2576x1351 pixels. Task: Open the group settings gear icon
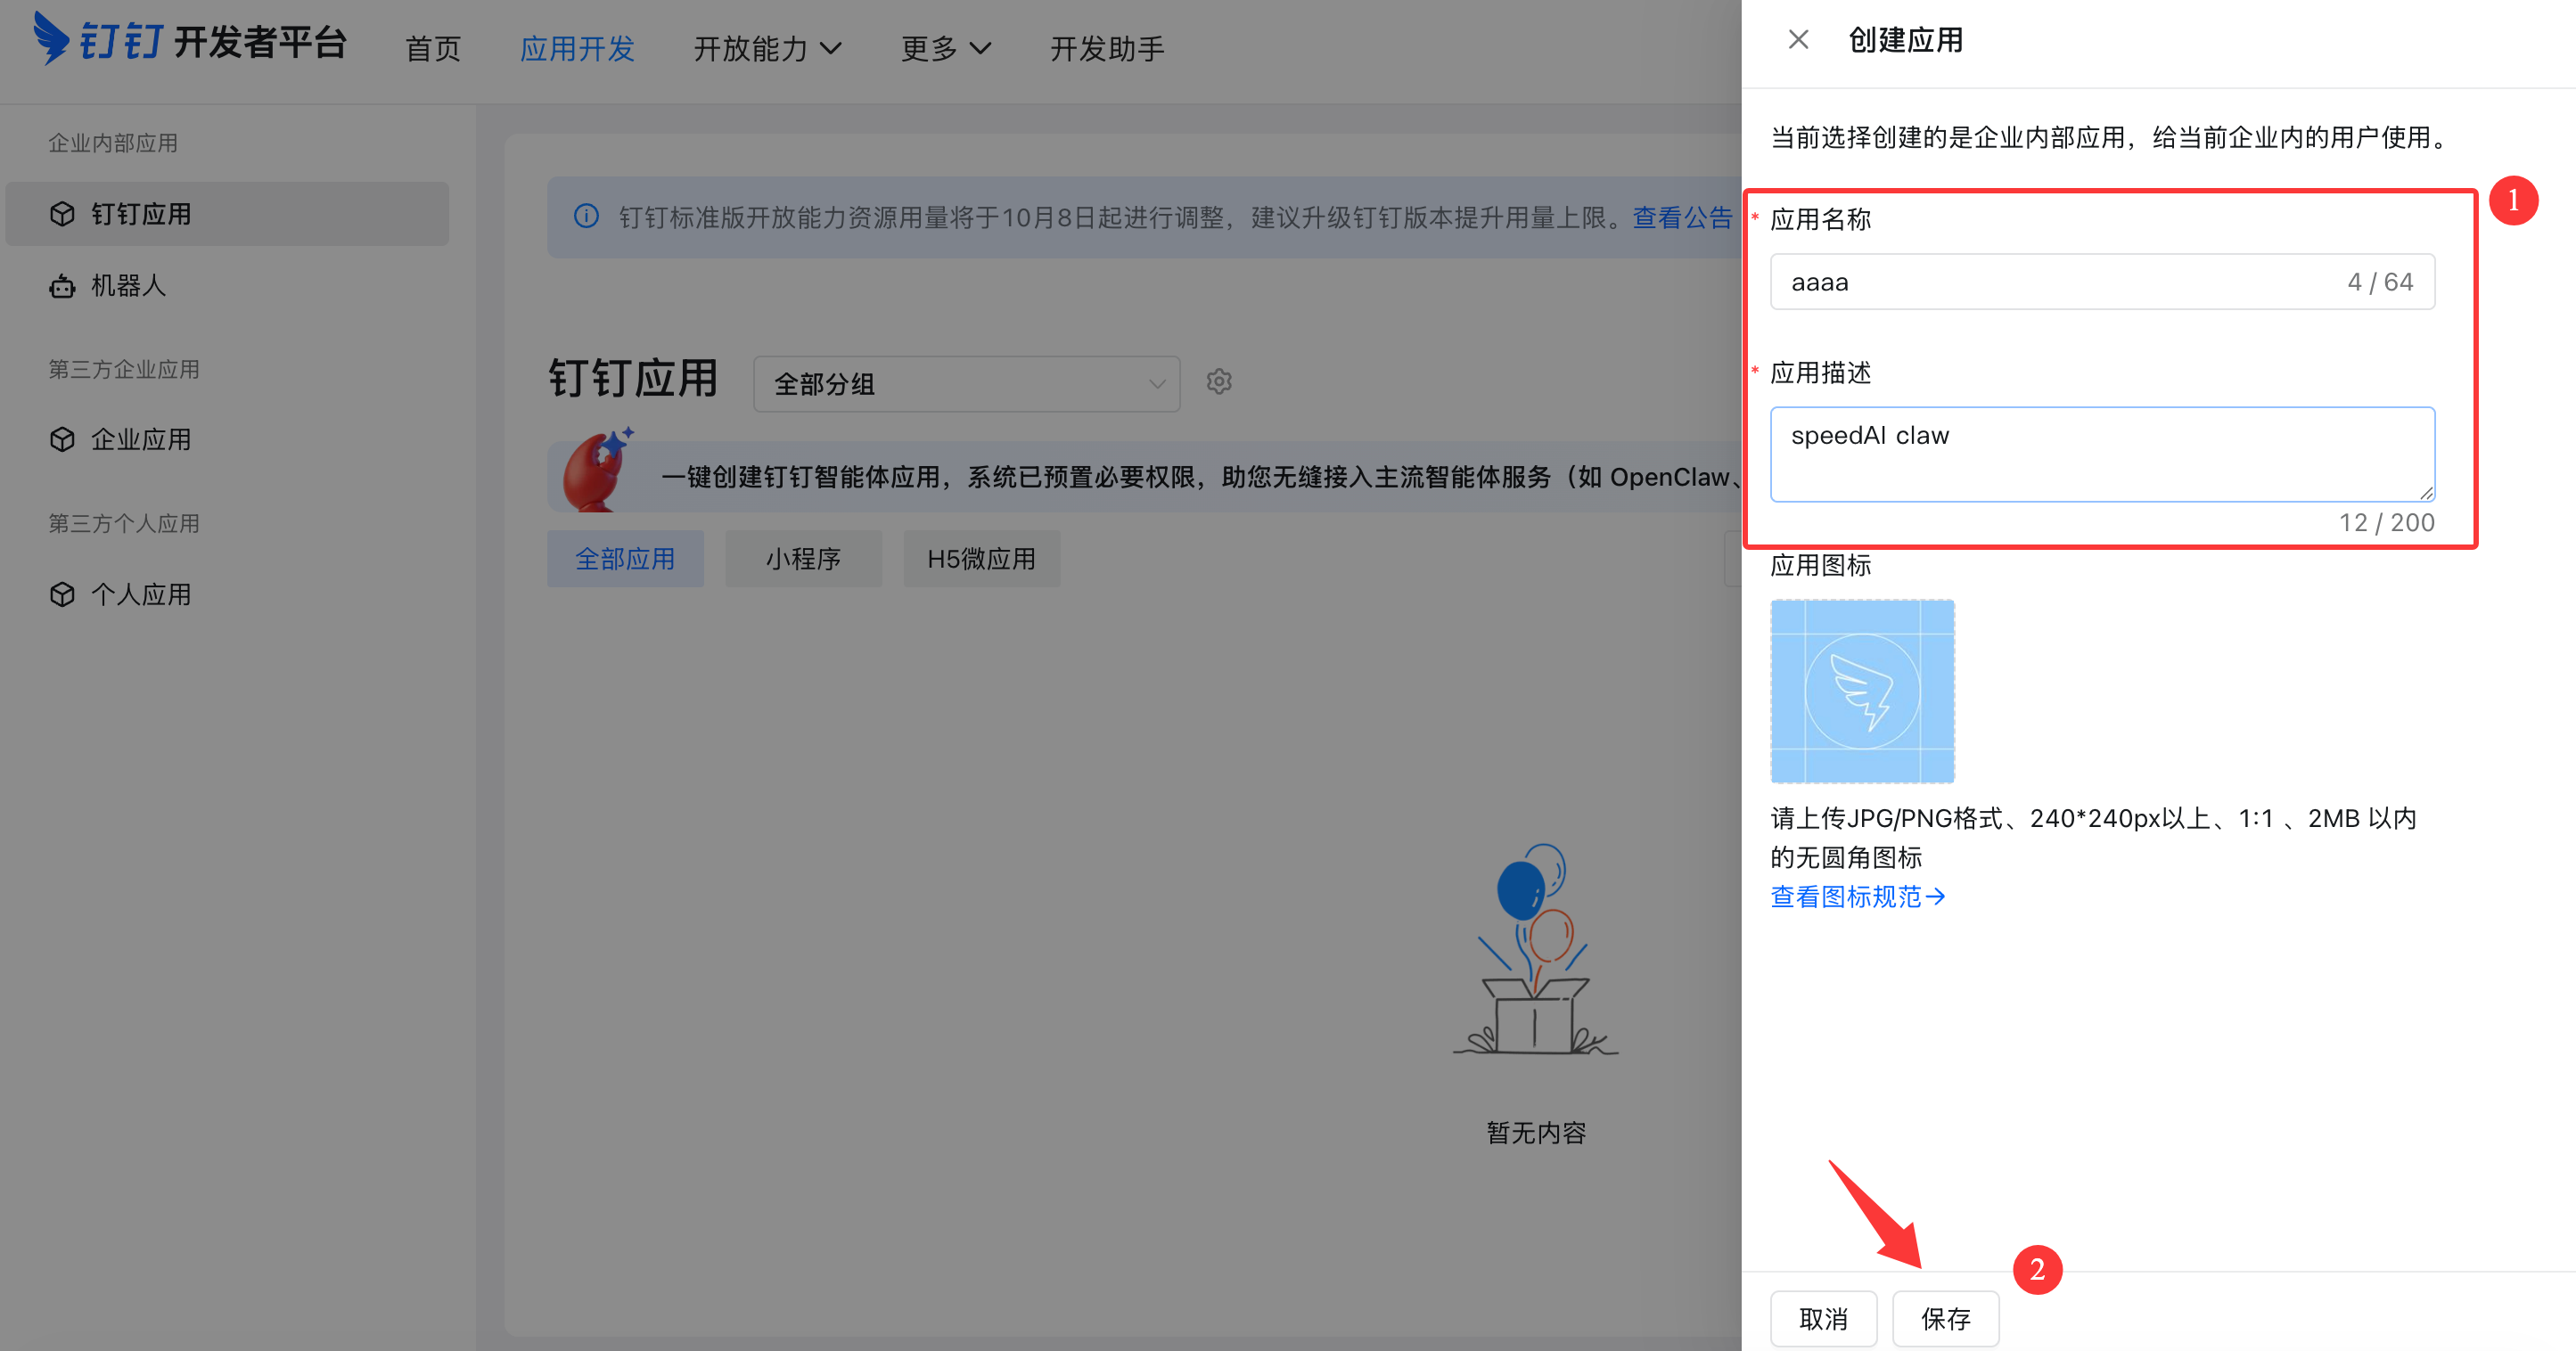(x=1218, y=382)
